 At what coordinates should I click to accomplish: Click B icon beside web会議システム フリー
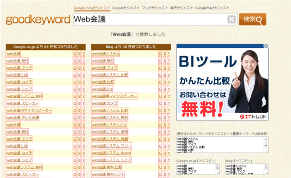point(164,146)
